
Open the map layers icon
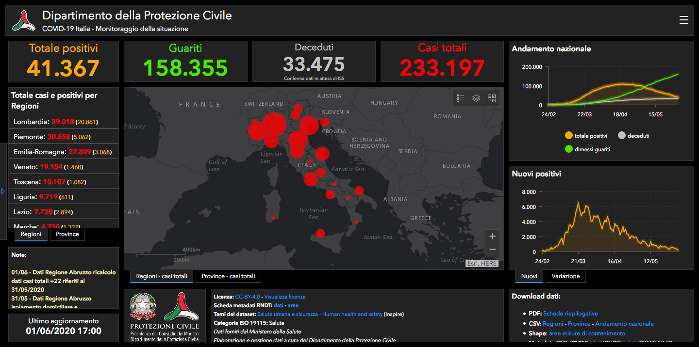tap(476, 98)
